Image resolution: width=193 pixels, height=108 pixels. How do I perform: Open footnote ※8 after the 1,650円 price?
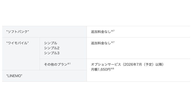pos(112,68)
